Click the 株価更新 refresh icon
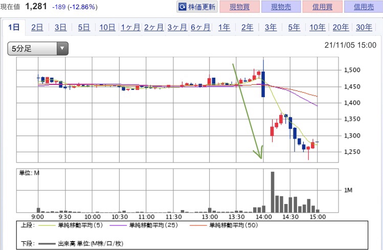383x250 pixels. (183, 7)
